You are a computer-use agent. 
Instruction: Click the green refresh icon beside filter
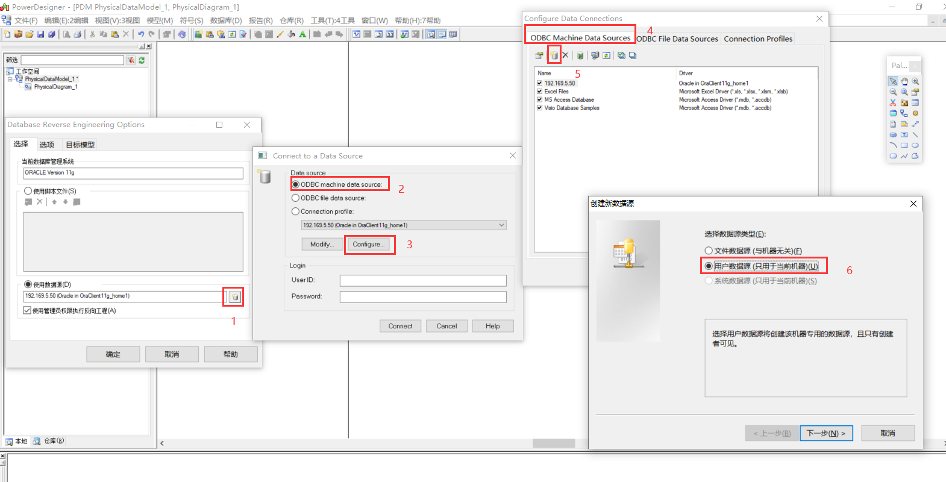coord(142,60)
